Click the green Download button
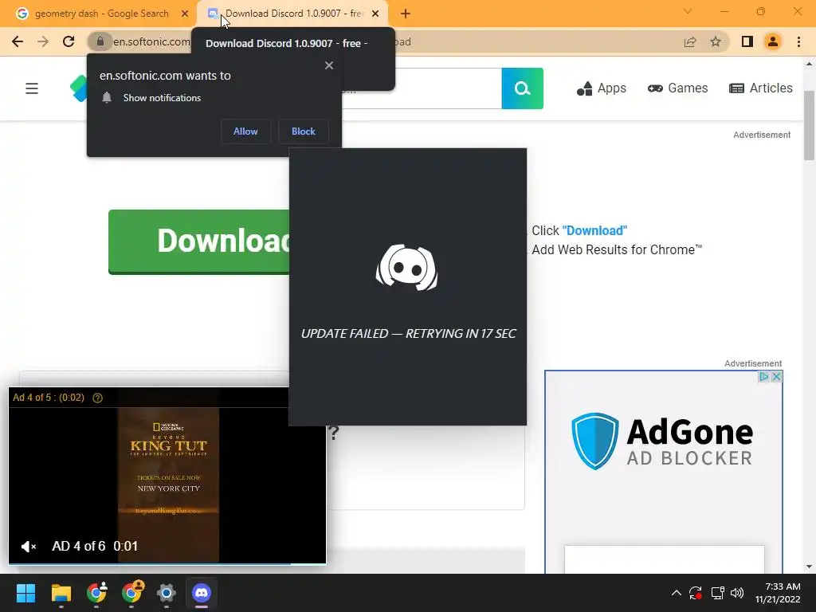Image resolution: width=816 pixels, height=612 pixels. click(198, 241)
